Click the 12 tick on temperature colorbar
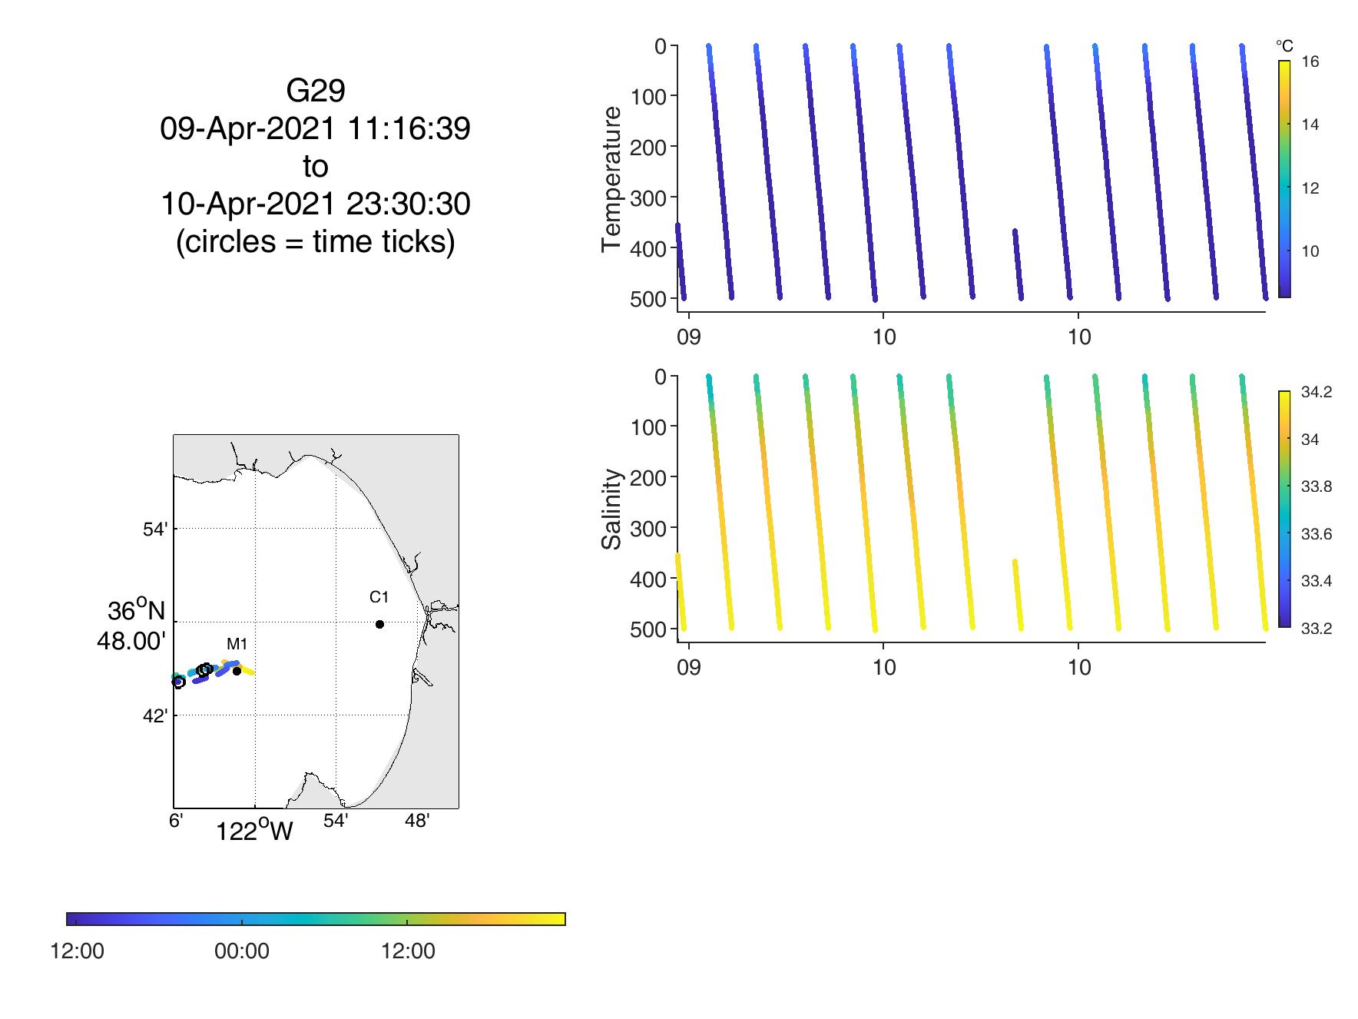This screenshot has height=1019, width=1358. [1310, 188]
